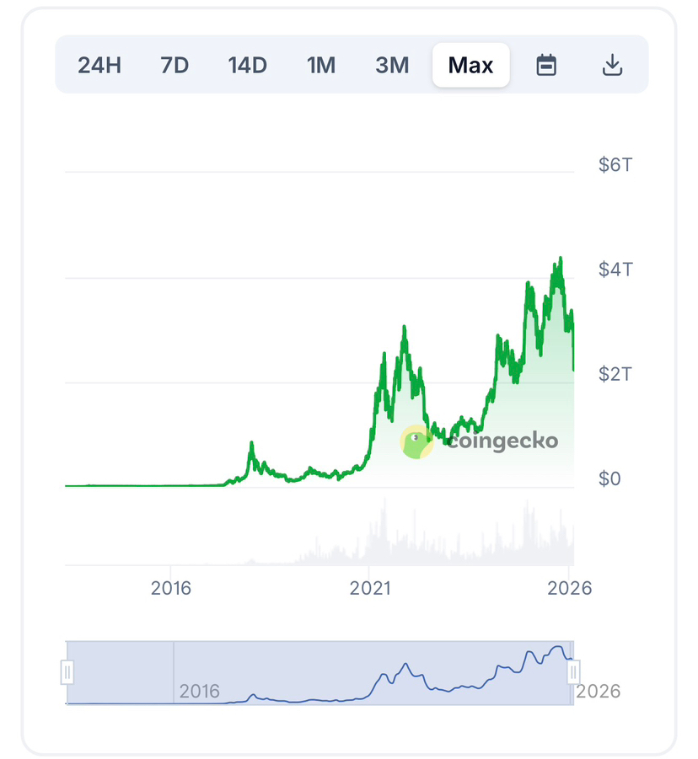
Task: Switch to the 7D range
Action: coord(174,65)
